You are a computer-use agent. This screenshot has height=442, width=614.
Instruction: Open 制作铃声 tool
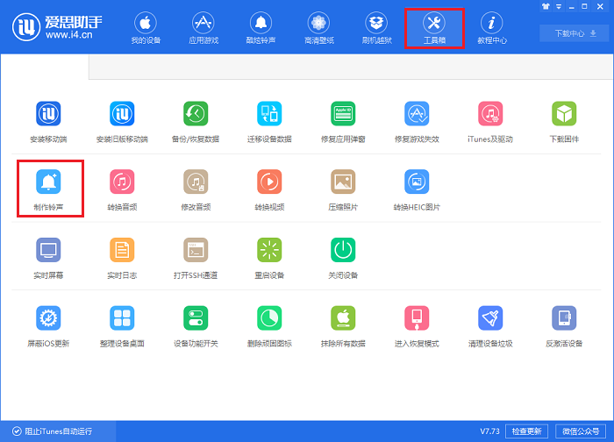(x=48, y=190)
